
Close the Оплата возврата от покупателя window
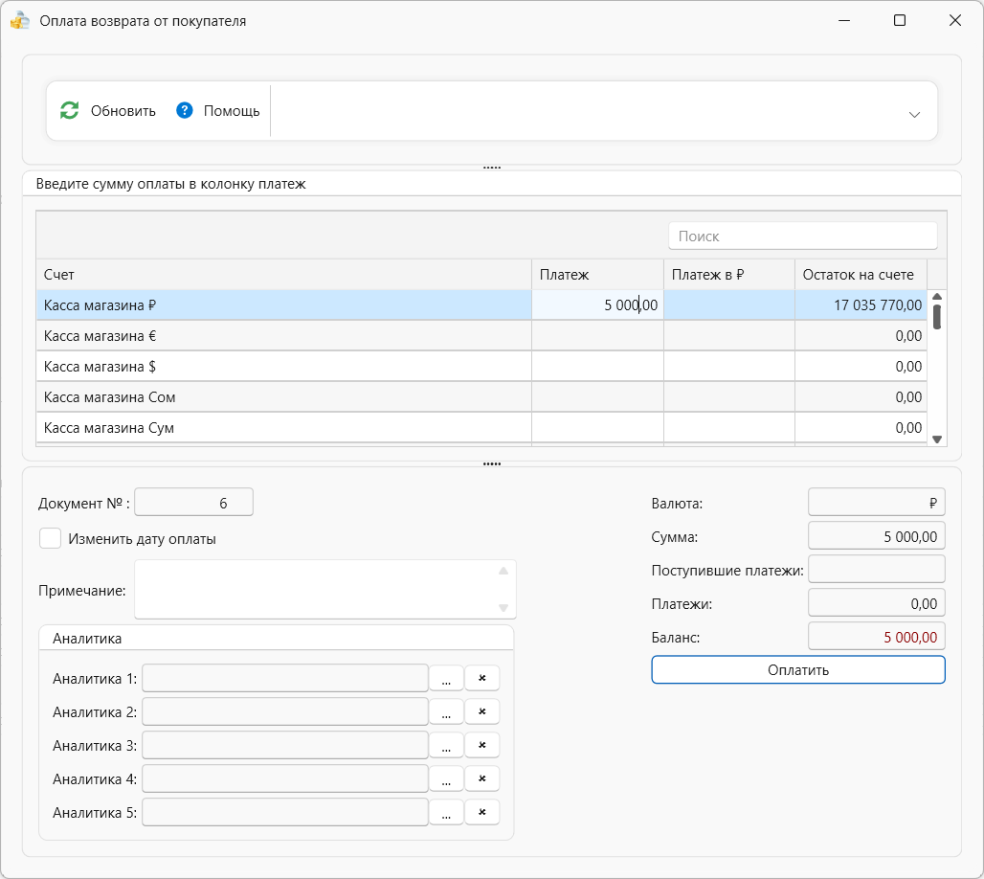click(955, 21)
